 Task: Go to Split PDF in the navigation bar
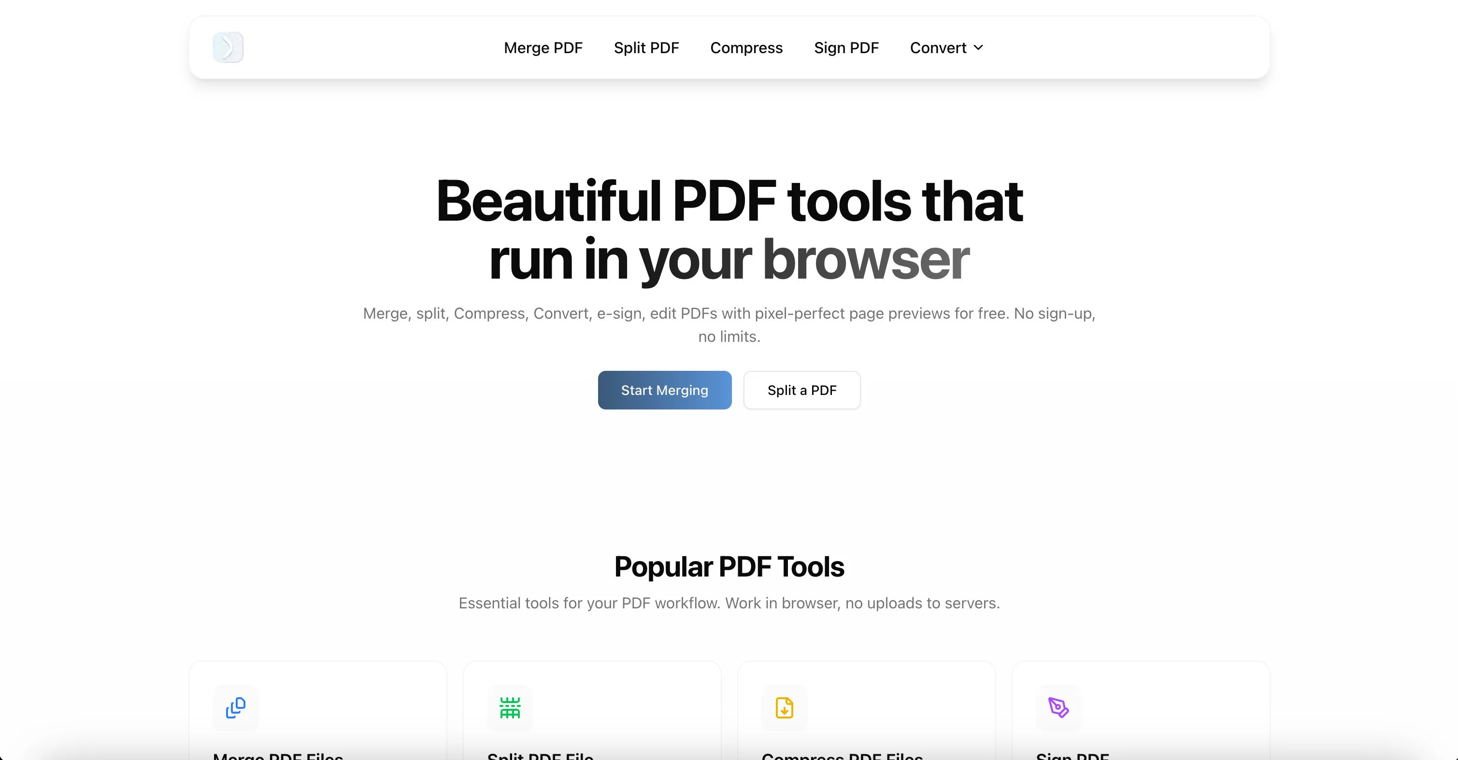click(646, 47)
